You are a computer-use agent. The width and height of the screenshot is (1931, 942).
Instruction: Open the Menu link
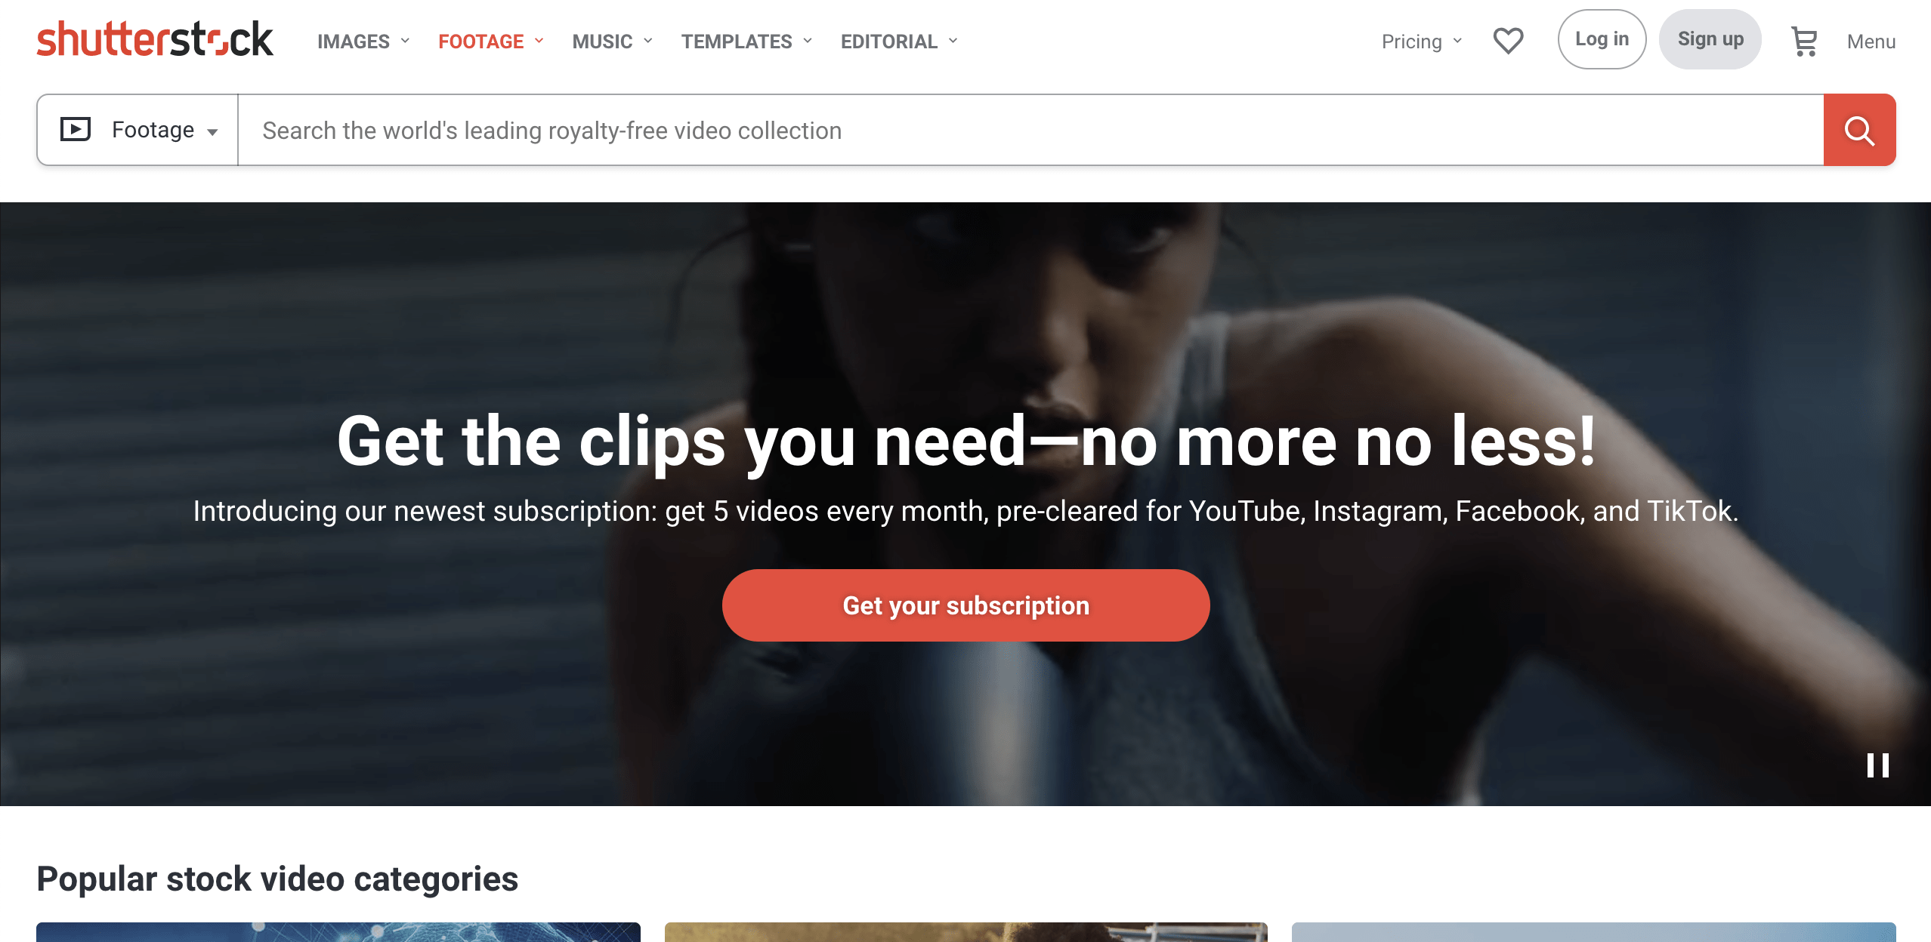(1871, 42)
